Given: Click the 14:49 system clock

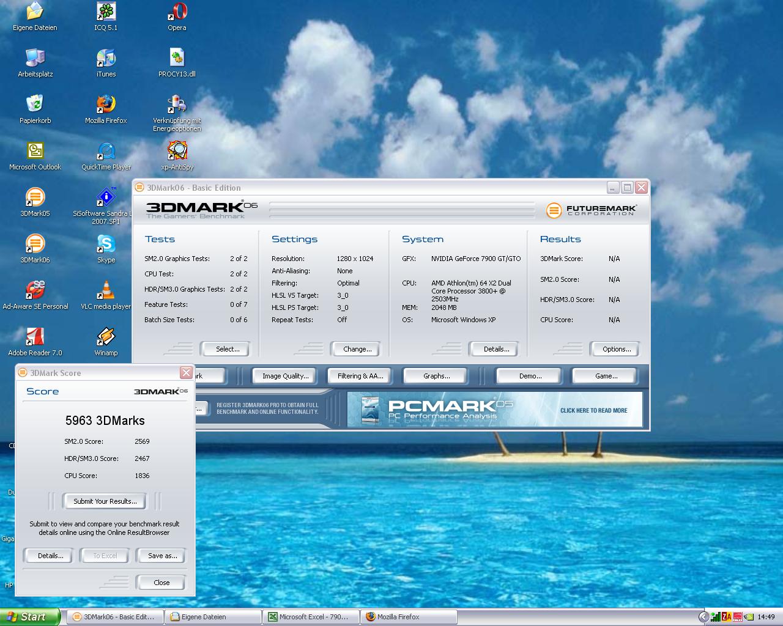Looking at the screenshot, I should point(766,617).
